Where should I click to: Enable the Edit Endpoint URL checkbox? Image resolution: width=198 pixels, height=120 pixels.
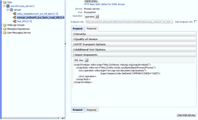coord(195,21)
